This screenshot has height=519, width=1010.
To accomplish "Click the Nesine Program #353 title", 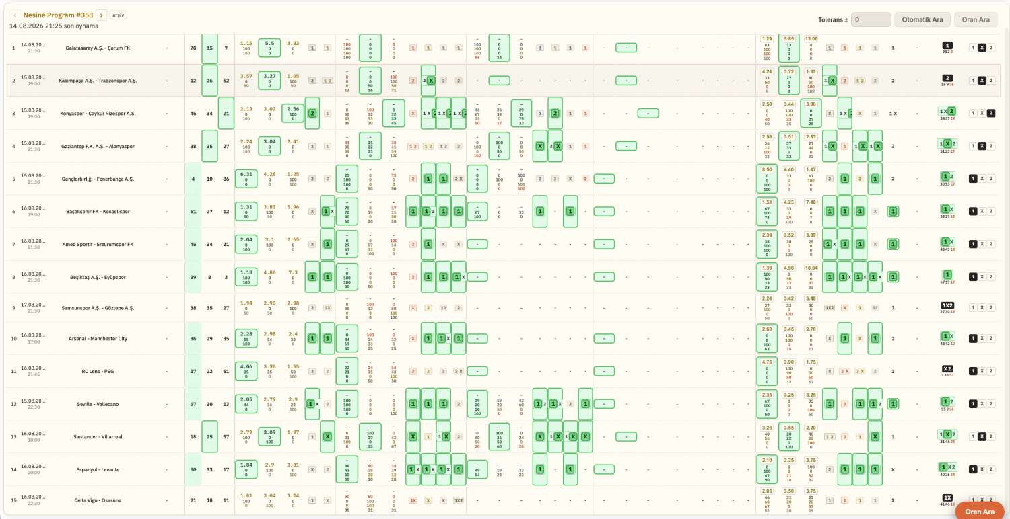I will (58, 15).
